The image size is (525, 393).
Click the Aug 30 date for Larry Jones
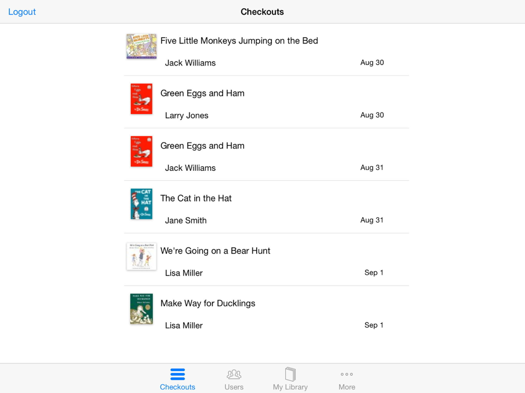372,115
